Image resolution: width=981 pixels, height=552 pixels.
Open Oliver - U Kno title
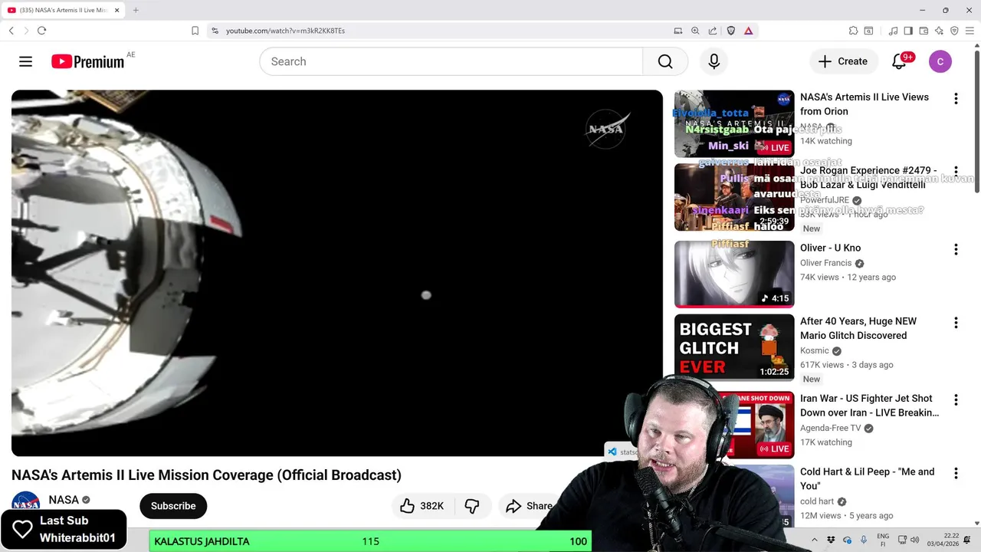pyautogui.click(x=830, y=248)
